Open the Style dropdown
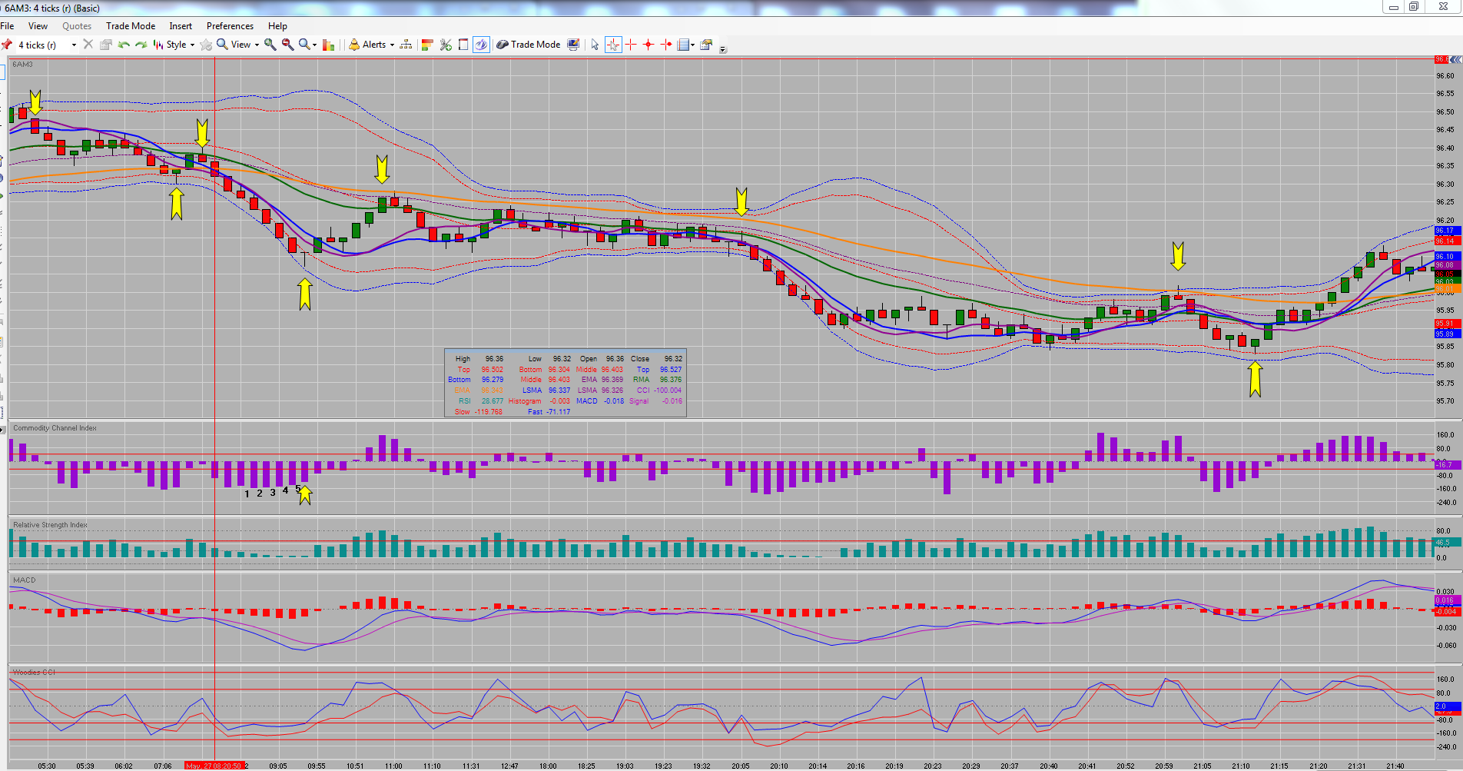 click(x=174, y=45)
